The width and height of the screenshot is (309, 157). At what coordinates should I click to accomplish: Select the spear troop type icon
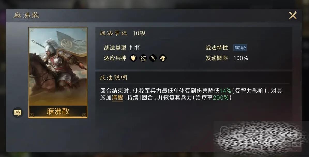pos(153,58)
